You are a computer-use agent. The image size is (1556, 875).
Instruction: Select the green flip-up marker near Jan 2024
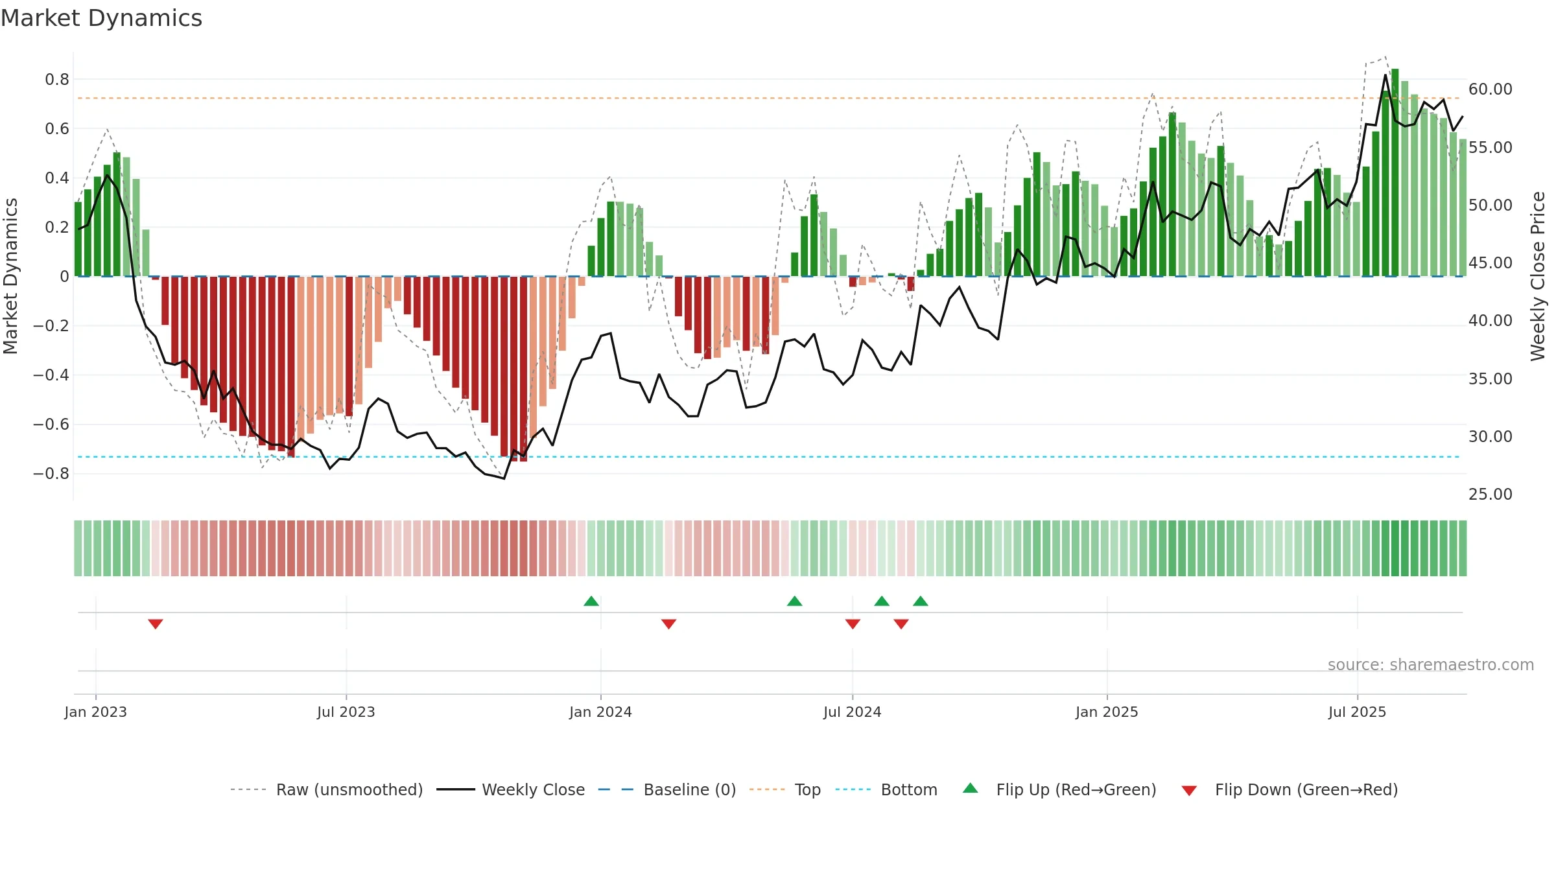coord(591,601)
